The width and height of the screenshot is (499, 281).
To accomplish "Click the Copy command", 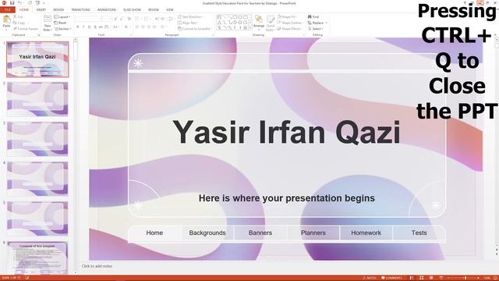I will tap(19, 23).
